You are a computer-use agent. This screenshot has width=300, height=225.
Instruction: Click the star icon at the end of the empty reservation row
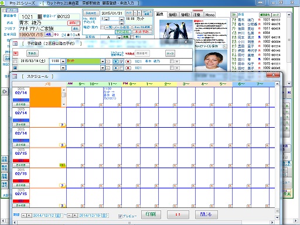click(x=177, y=68)
